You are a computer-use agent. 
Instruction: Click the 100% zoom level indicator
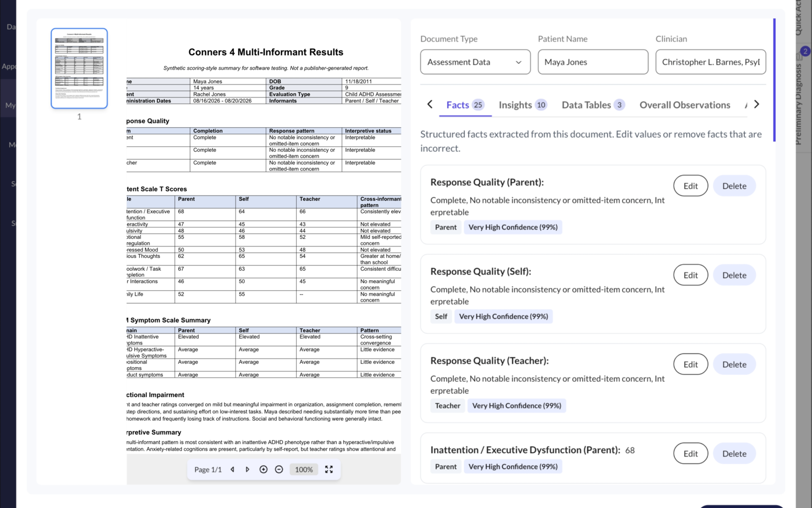point(304,470)
